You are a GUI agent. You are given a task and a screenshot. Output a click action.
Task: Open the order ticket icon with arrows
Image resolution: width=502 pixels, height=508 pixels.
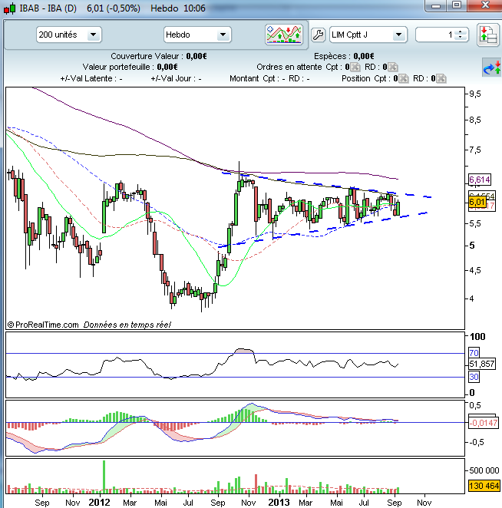coord(488,35)
